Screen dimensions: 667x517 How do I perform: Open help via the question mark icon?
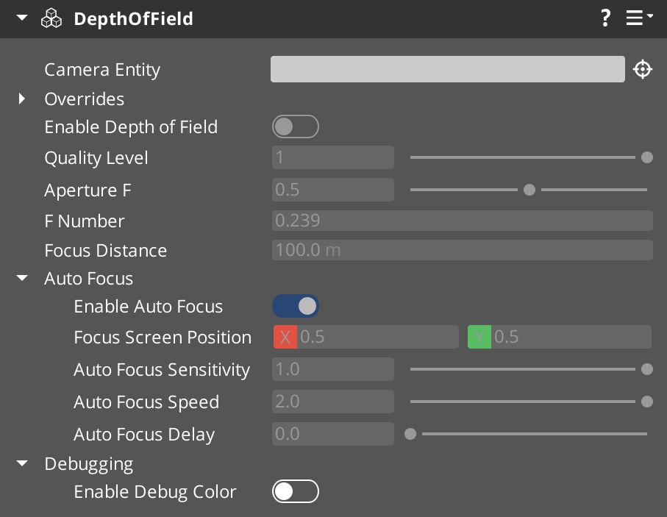point(605,18)
